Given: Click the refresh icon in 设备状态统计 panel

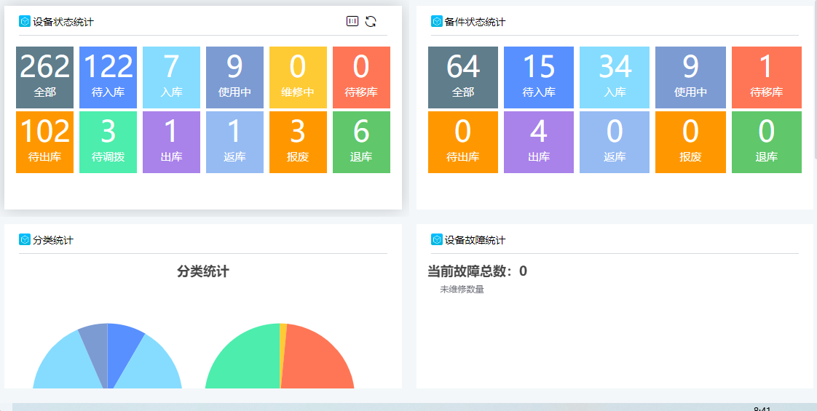Looking at the screenshot, I should point(371,22).
